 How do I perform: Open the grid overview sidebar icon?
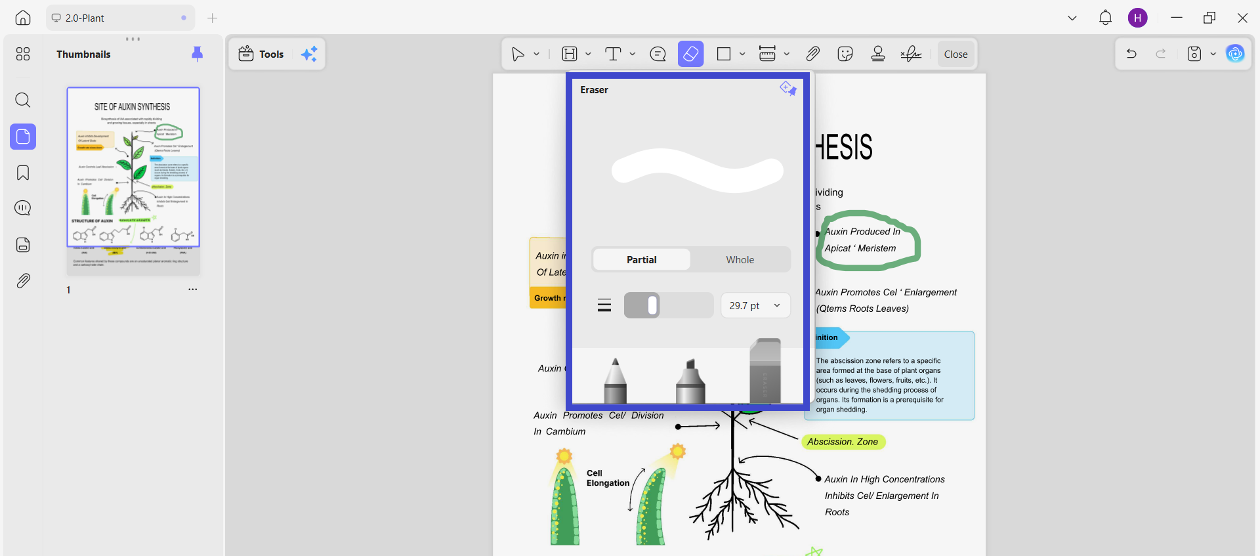click(23, 54)
